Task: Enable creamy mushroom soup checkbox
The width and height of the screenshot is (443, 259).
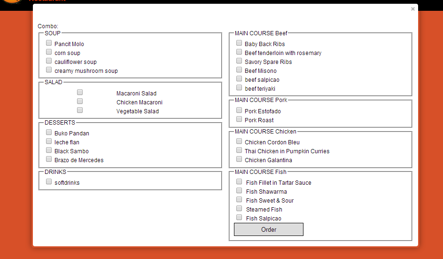Action: [x=49, y=70]
